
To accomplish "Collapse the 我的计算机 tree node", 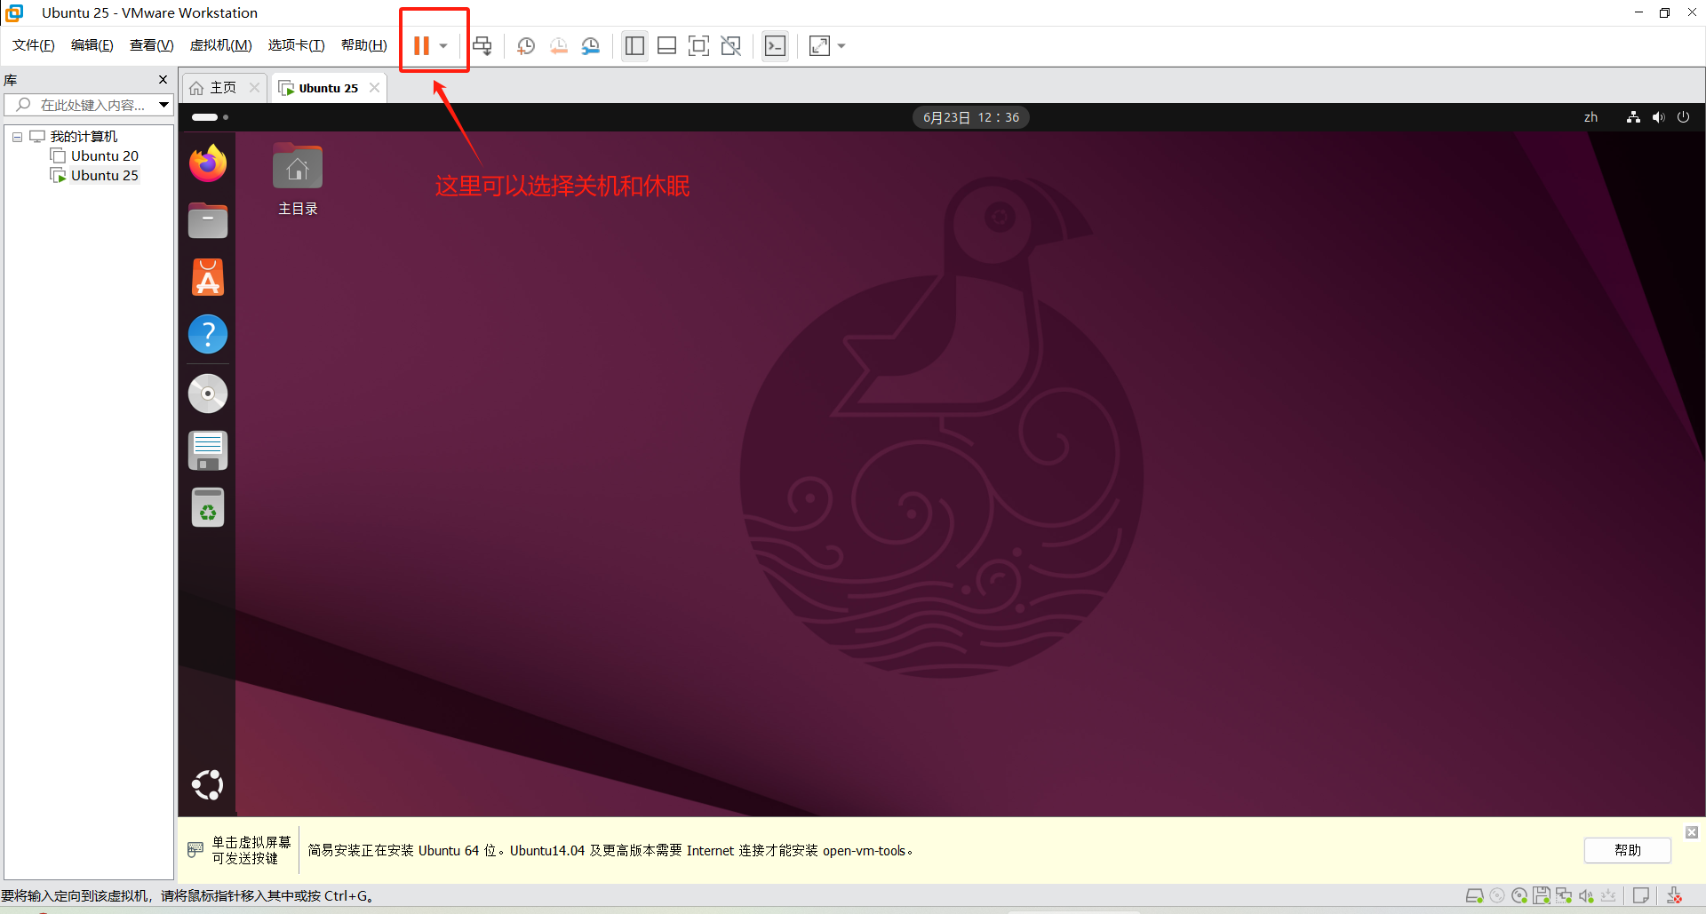I will point(16,136).
